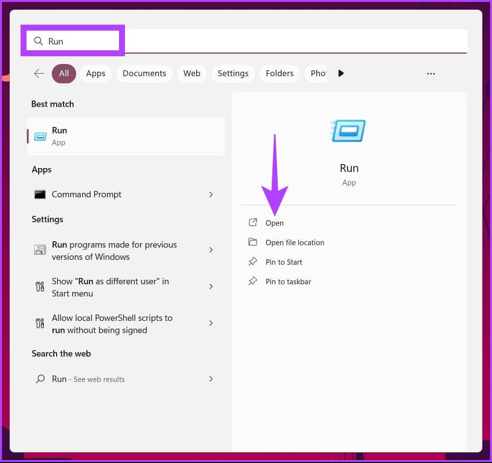Click the Settings section heading in results

[x=47, y=219]
